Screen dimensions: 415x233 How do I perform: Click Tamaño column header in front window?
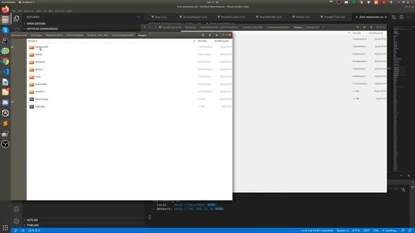[202, 41]
